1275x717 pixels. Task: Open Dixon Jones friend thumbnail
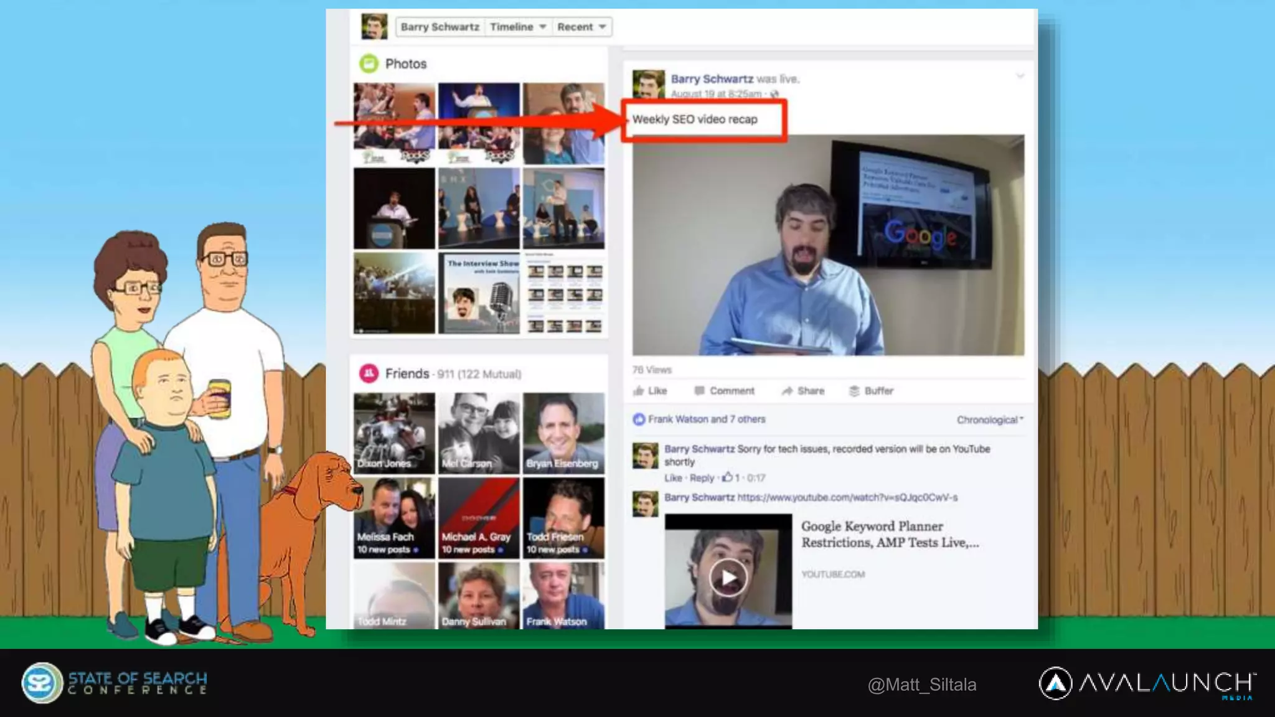coord(394,433)
